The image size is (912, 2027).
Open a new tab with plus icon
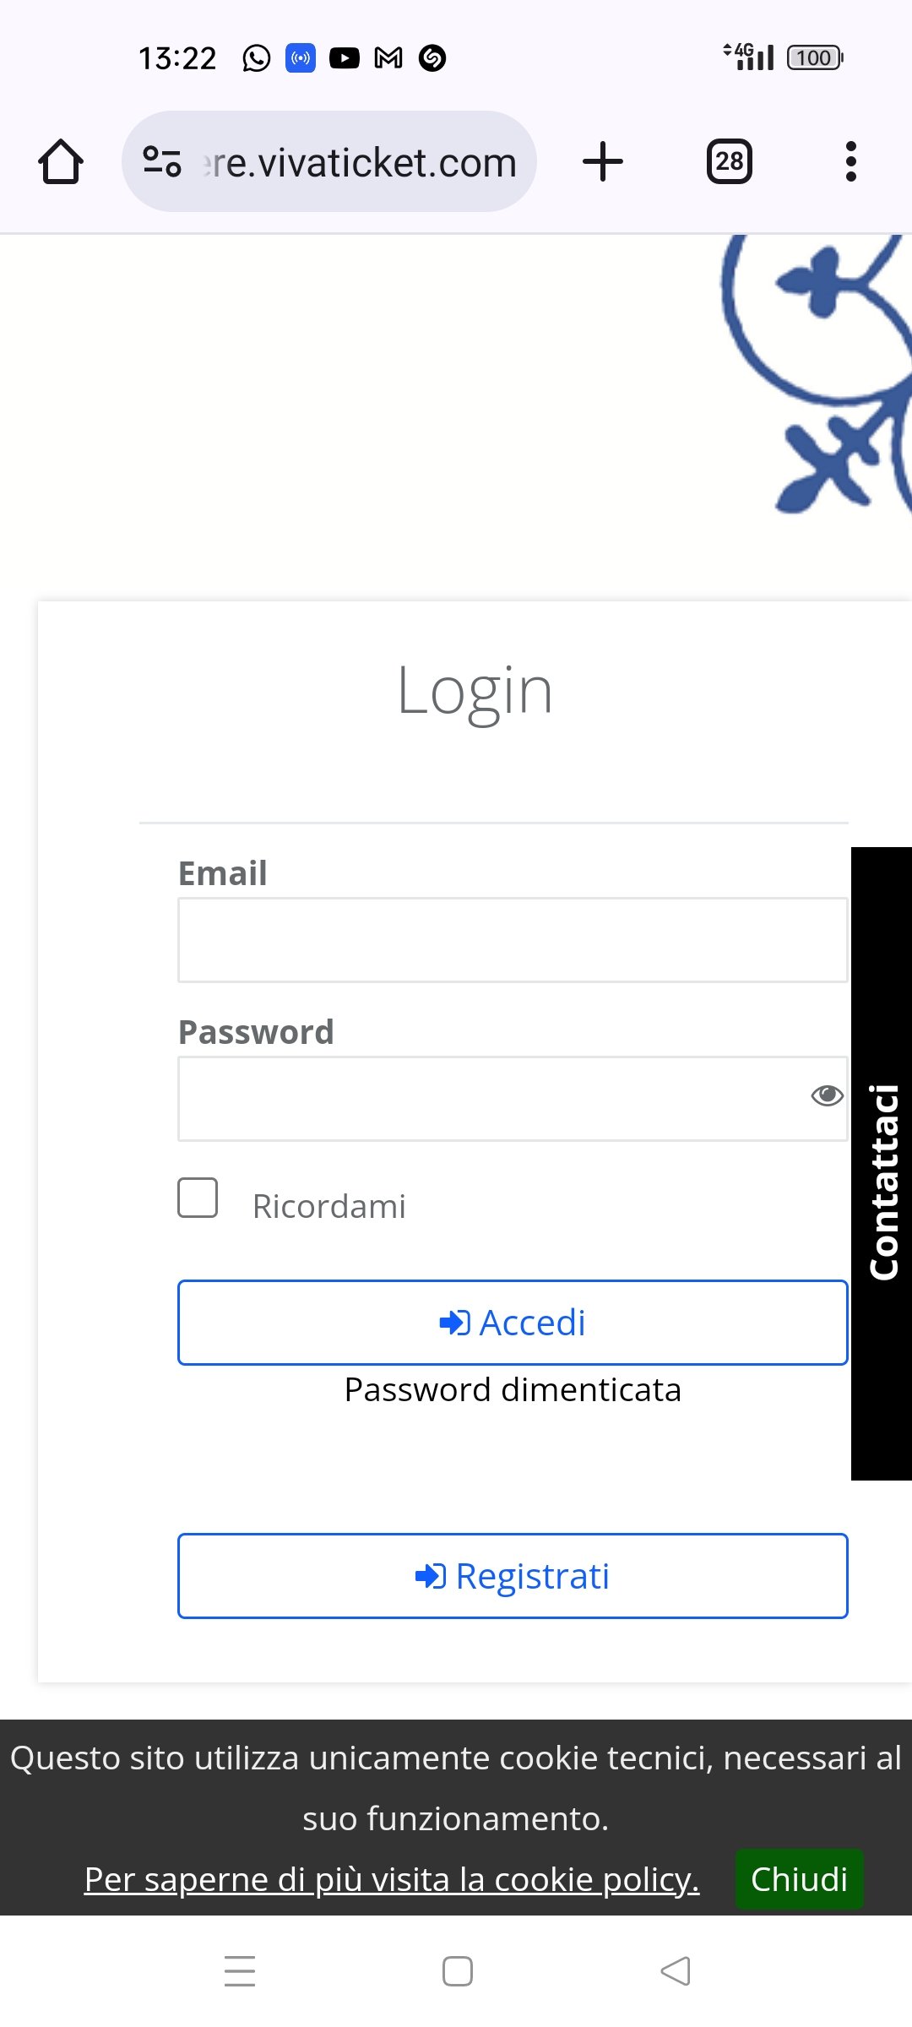(x=603, y=161)
